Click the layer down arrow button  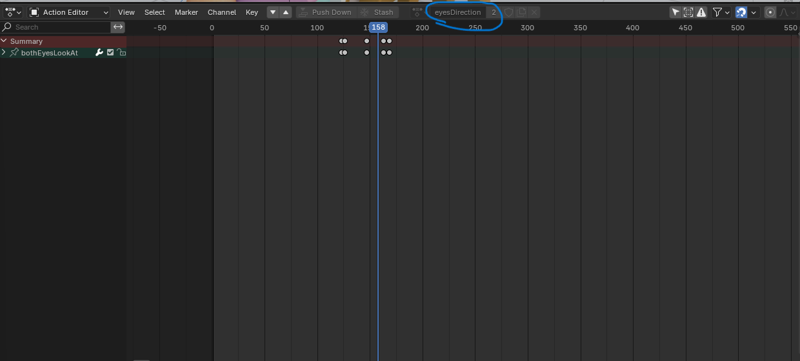273,12
